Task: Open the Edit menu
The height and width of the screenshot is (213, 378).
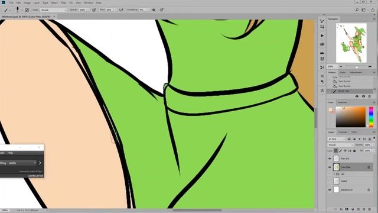Action: tap(18, 2)
